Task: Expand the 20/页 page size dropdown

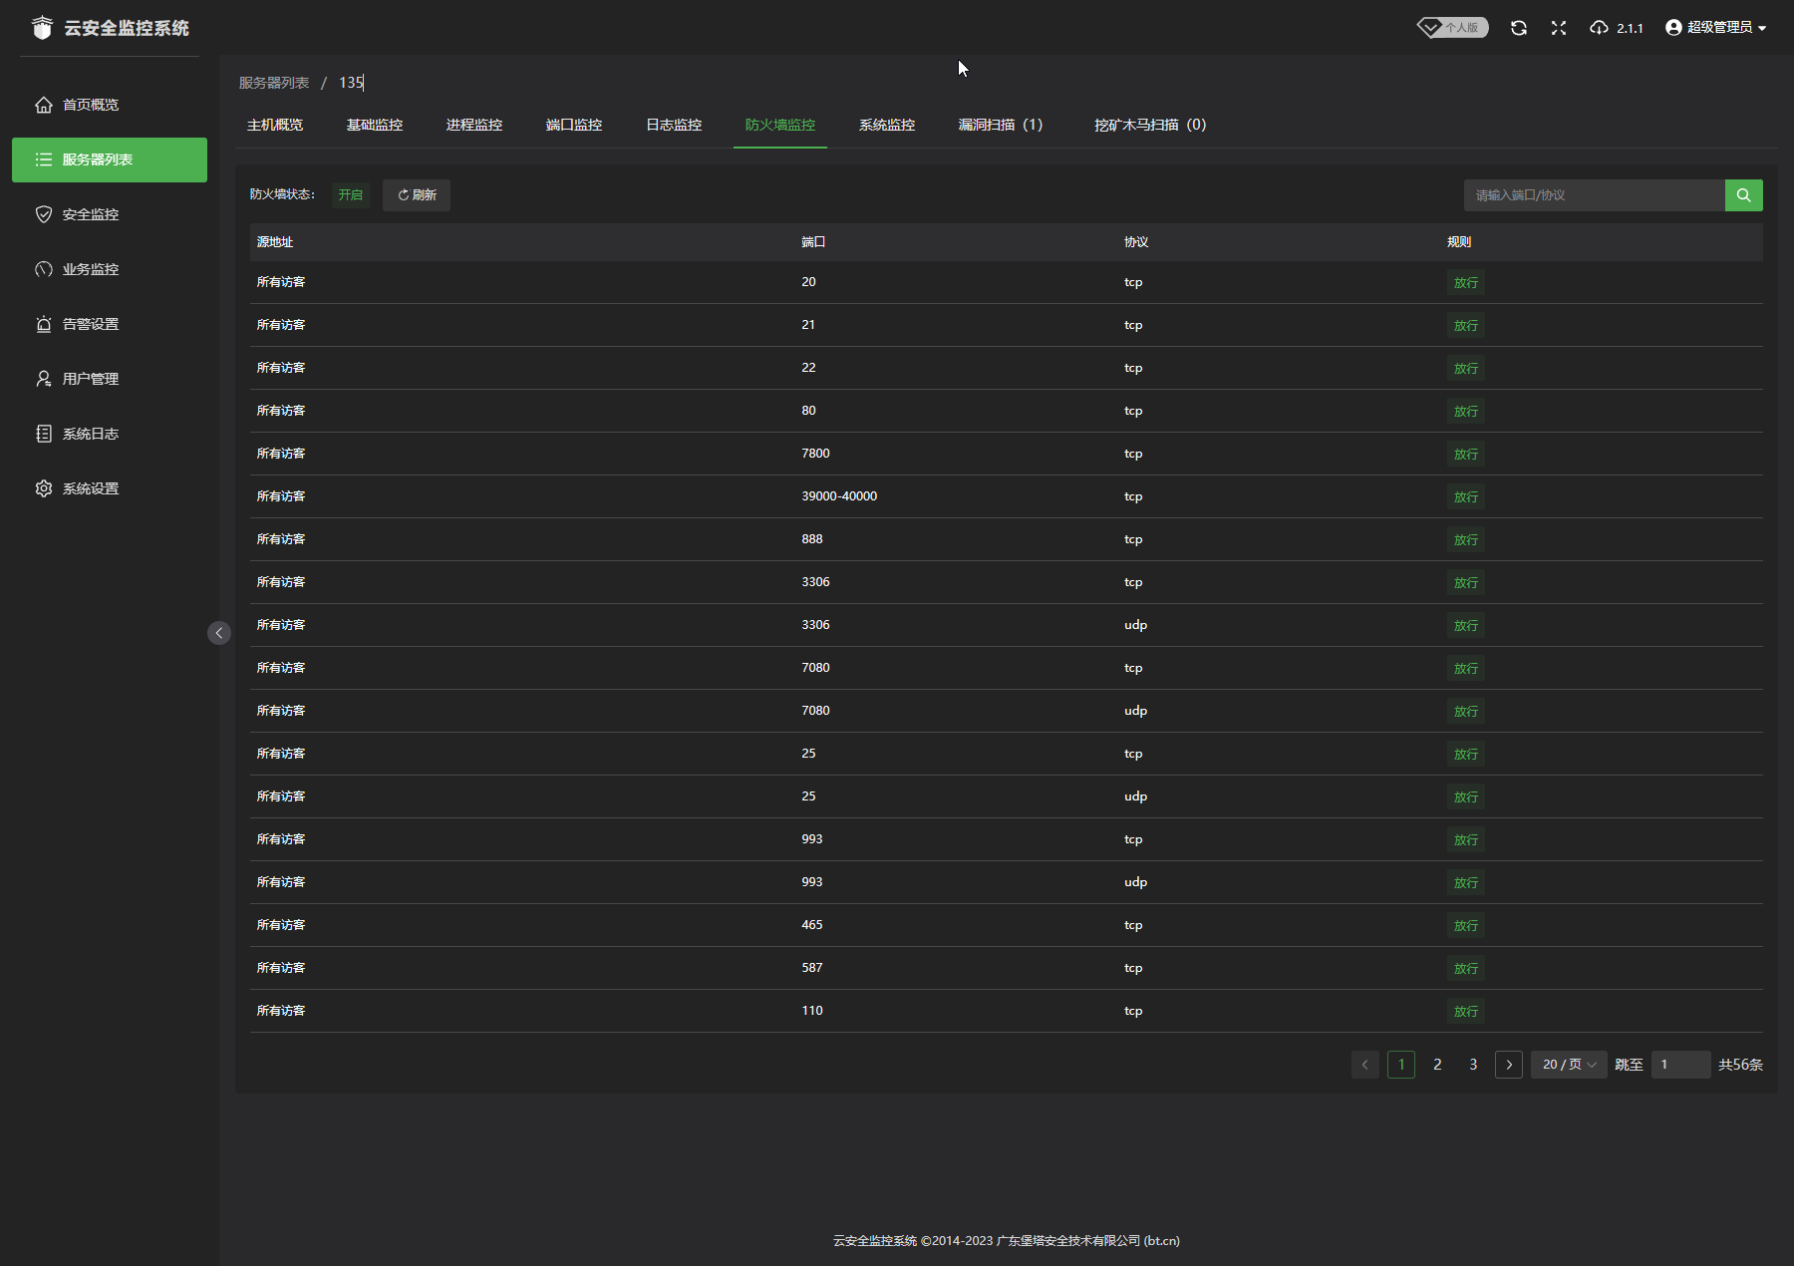Action: tap(1569, 1065)
